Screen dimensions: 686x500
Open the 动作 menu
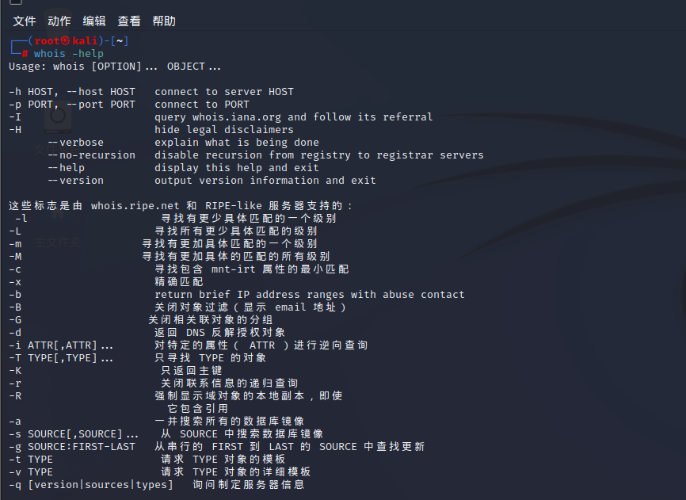pos(59,21)
